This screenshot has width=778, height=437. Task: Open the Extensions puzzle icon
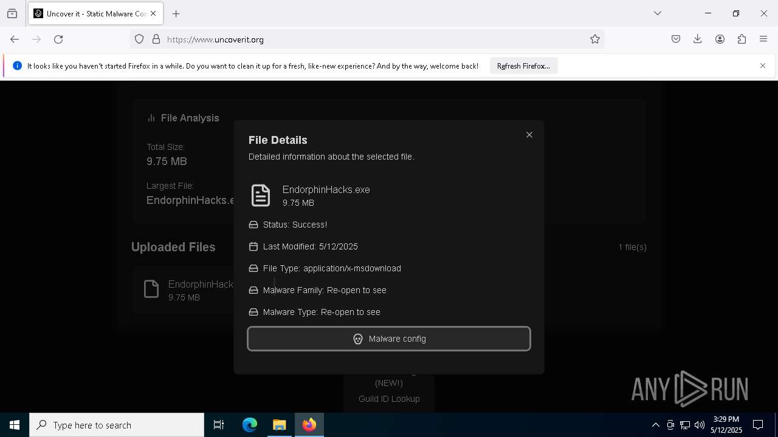tap(742, 39)
